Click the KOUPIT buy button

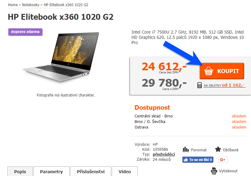pyautogui.click(x=222, y=71)
